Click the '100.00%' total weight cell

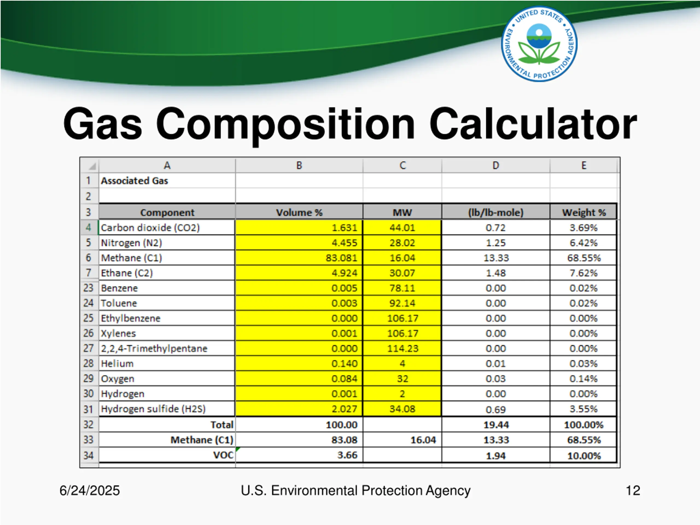[584, 425]
